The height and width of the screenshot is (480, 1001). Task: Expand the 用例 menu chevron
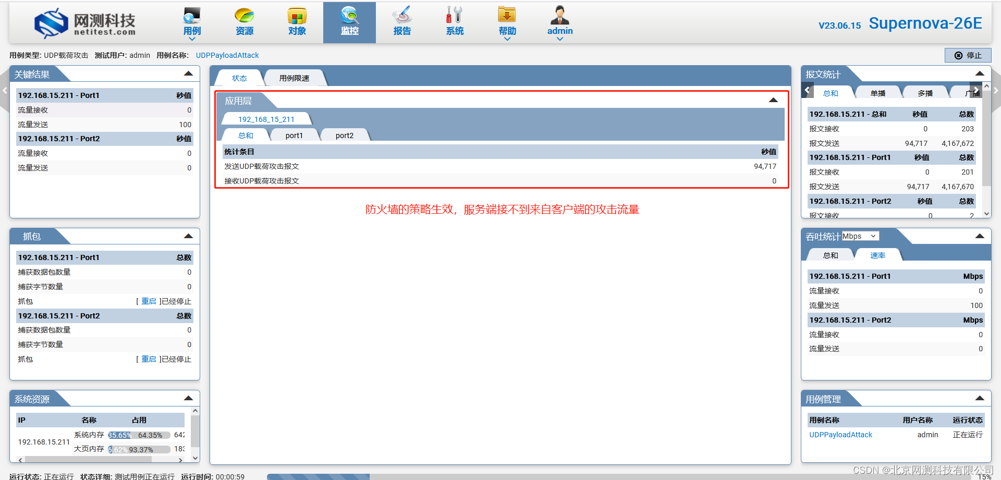[x=192, y=39]
